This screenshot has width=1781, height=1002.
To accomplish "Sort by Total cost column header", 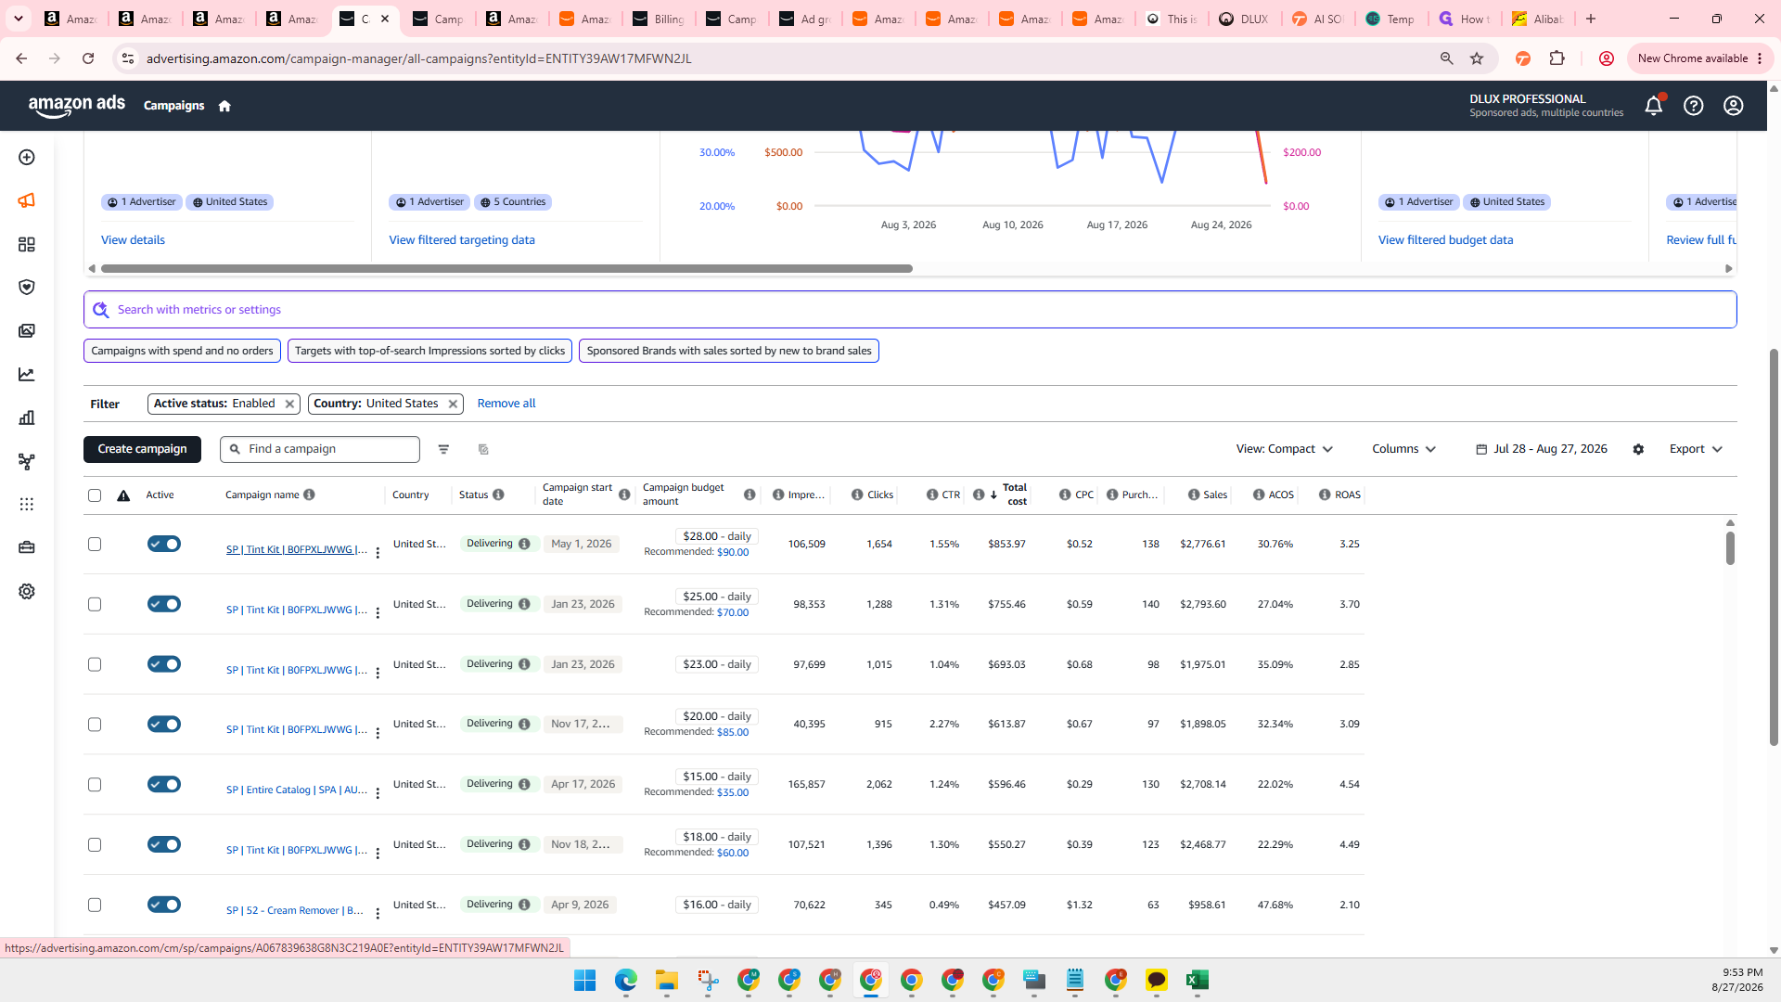I will (1014, 495).
